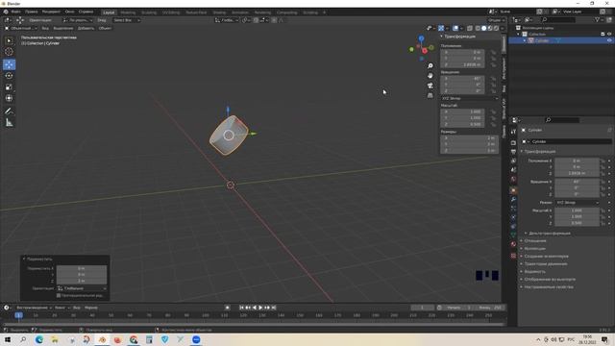Toggle visibility eye of Collection in outliner
The height and width of the screenshot is (346, 615).
pyautogui.click(x=609, y=35)
